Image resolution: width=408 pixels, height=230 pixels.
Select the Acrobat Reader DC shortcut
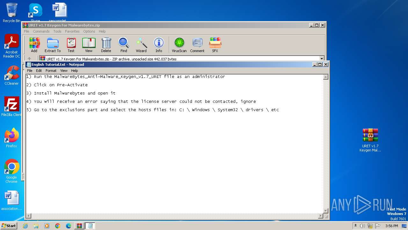click(11, 46)
